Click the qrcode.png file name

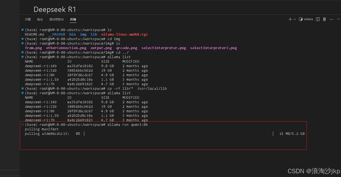click(x=127, y=48)
